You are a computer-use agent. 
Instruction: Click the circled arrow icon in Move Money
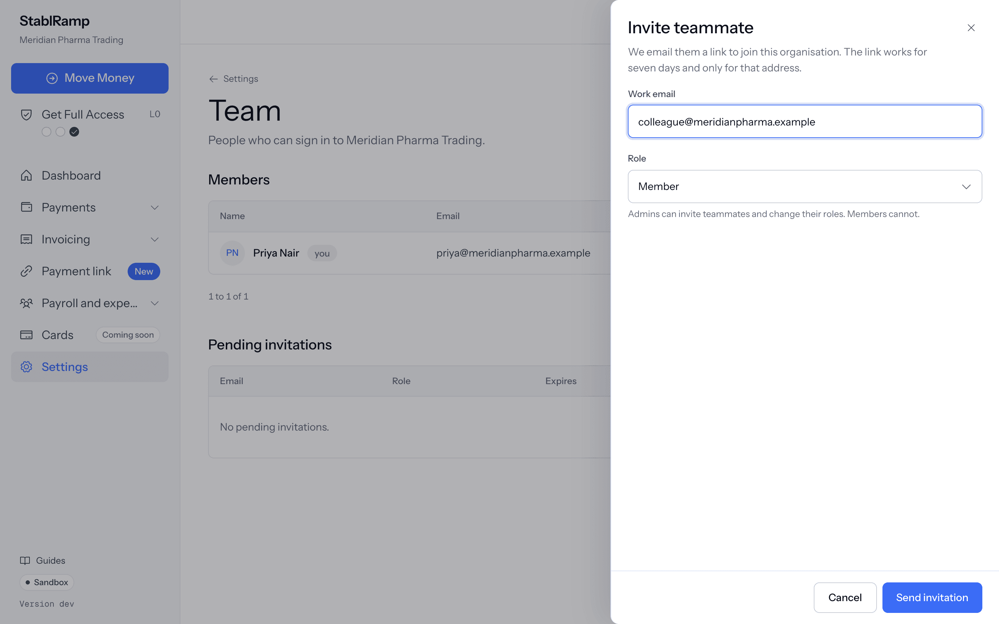click(52, 78)
